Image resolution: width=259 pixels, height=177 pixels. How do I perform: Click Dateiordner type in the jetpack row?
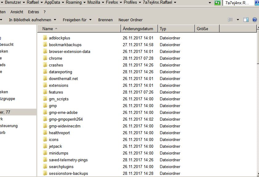pyautogui.click(x=170, y=146)
